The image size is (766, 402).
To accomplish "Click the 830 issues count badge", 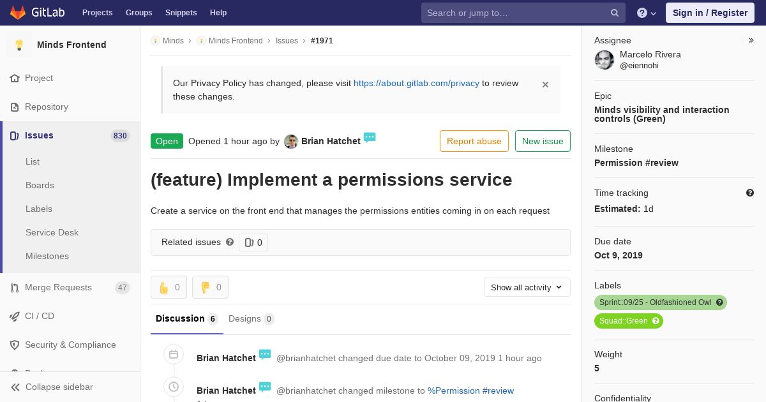I will click(x=120, y=136).
